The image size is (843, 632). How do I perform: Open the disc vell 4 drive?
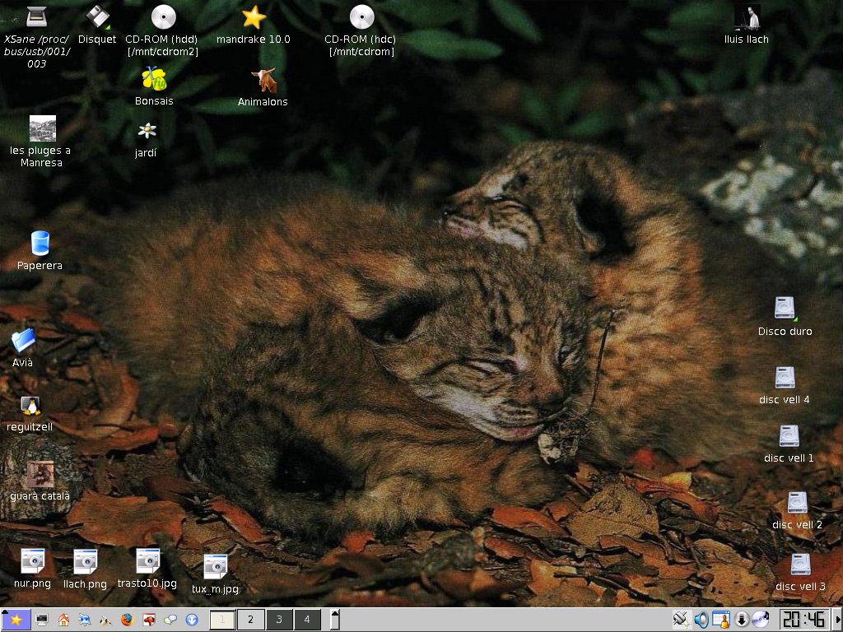[785, 377]
